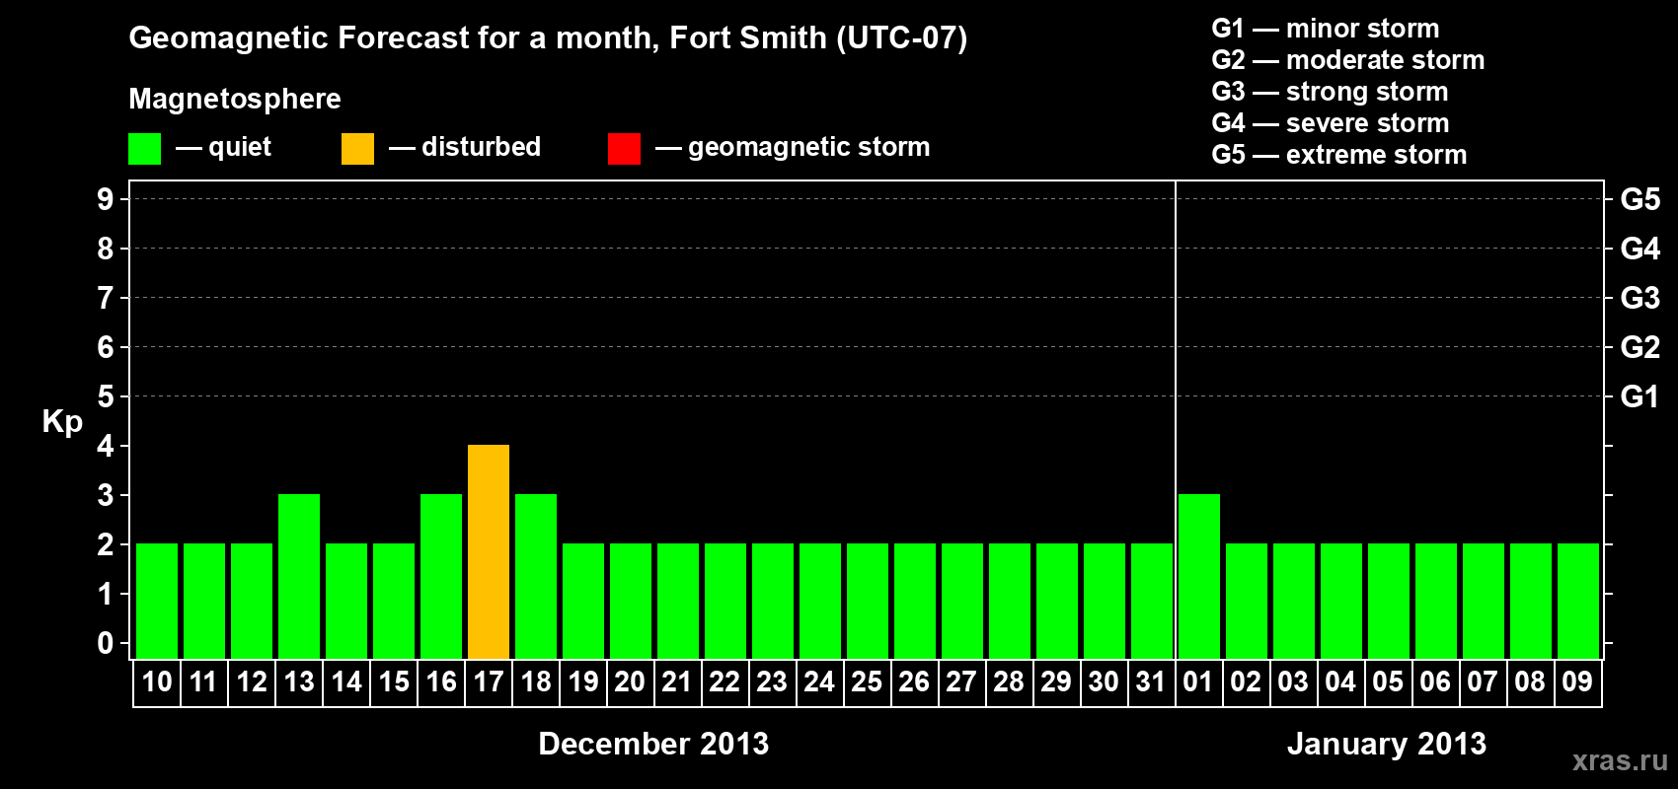Screen dimensions: 1678x789
Task: Click the red geomagnetic storm swatch
Action: (x=624, y=148)
